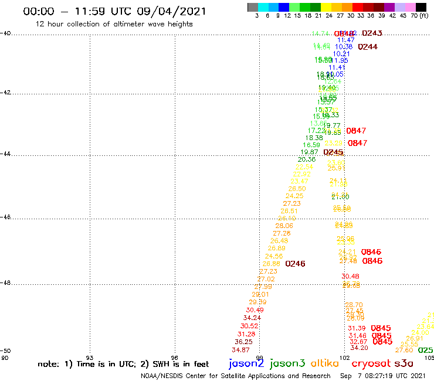Click the wave height value '22.54'
The image size is (434, 381).
pos(304,167)
